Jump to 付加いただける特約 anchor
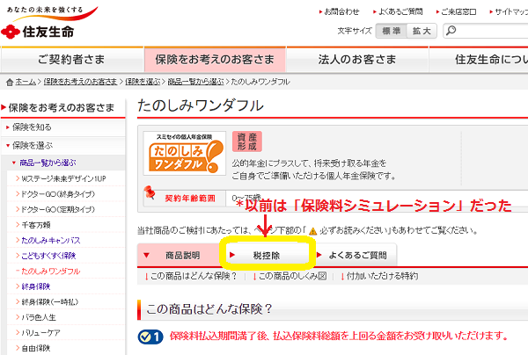 click(383, 276)
